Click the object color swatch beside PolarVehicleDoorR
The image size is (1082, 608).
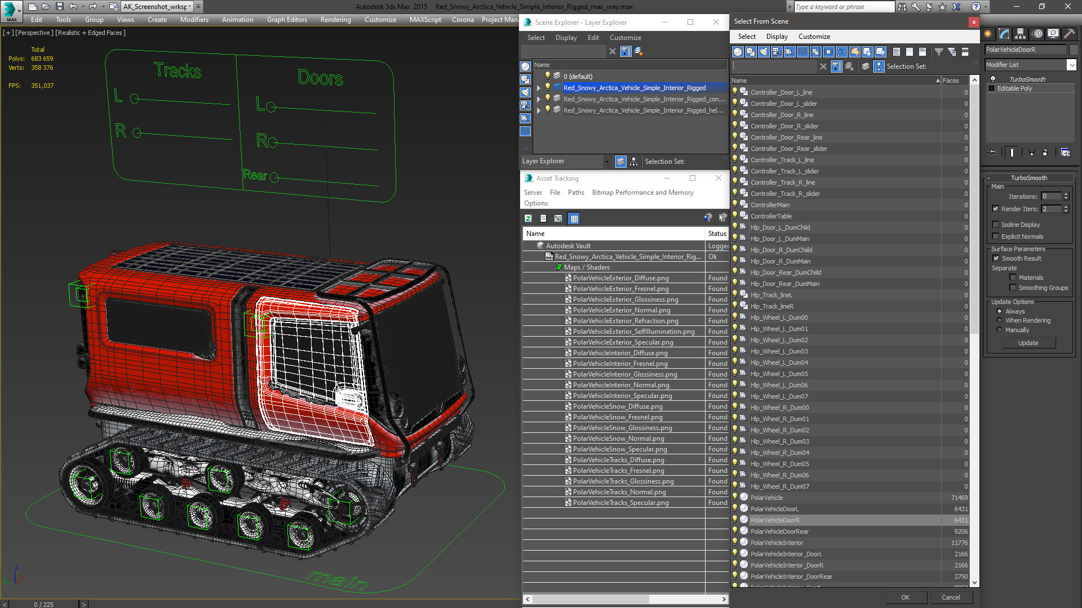click(x=1073, y=50)
